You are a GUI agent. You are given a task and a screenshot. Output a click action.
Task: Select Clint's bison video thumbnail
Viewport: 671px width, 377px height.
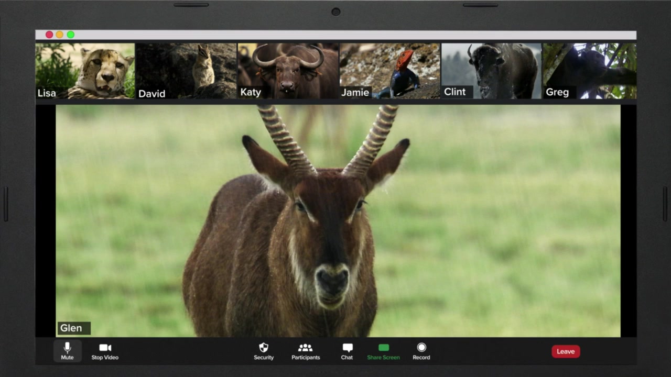[x=491, y=71]
